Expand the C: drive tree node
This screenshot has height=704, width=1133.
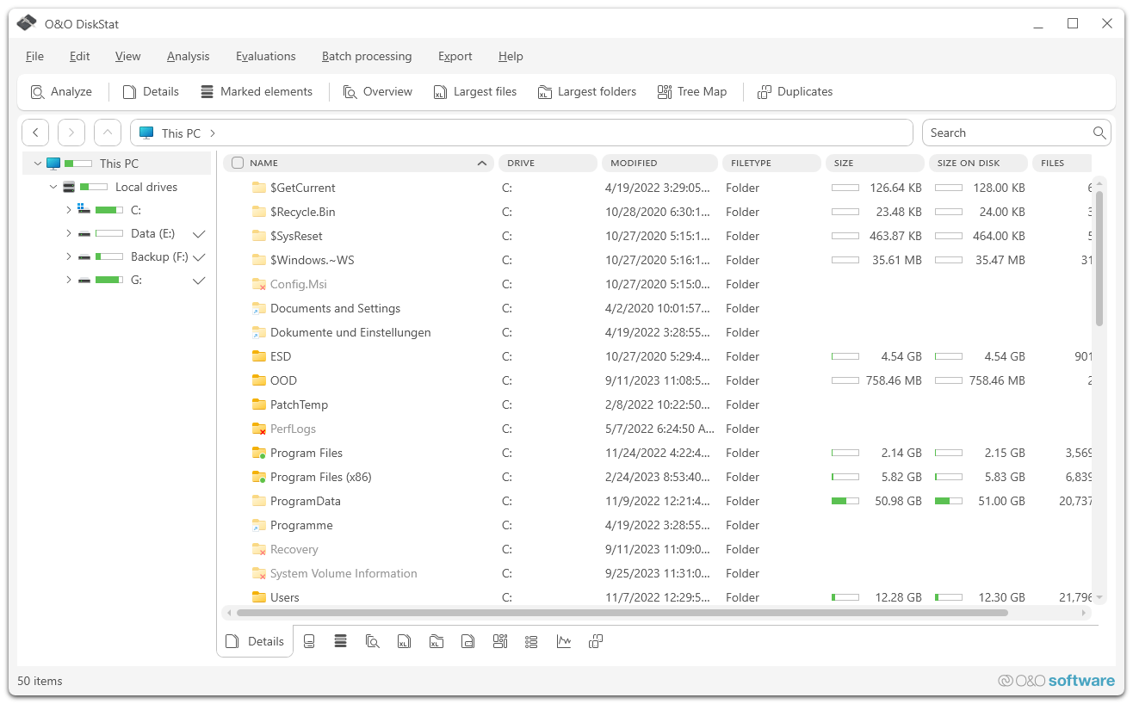click(68, 210)
